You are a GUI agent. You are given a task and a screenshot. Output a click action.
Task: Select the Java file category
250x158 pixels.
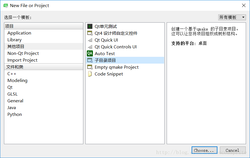tap(44, 108)
